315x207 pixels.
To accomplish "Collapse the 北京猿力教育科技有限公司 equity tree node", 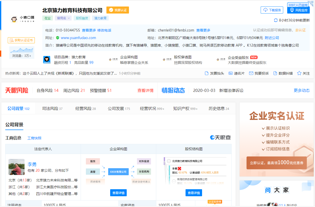I will [169, 161].
